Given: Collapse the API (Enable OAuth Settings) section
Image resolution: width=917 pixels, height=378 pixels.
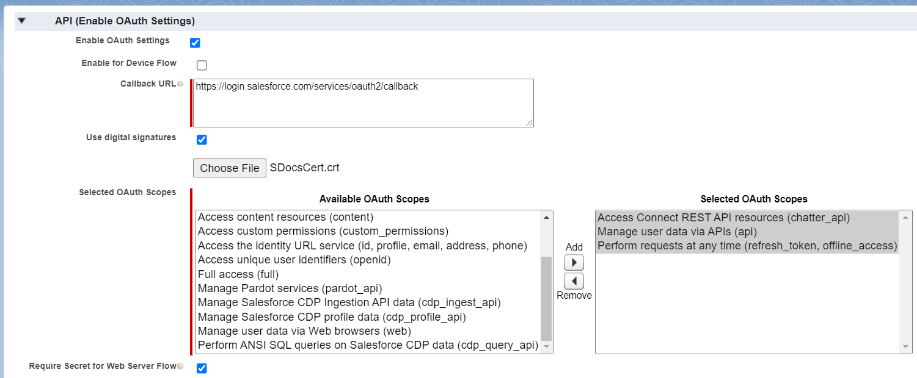Looking at the screenshot, I should [x=22, y=21].
